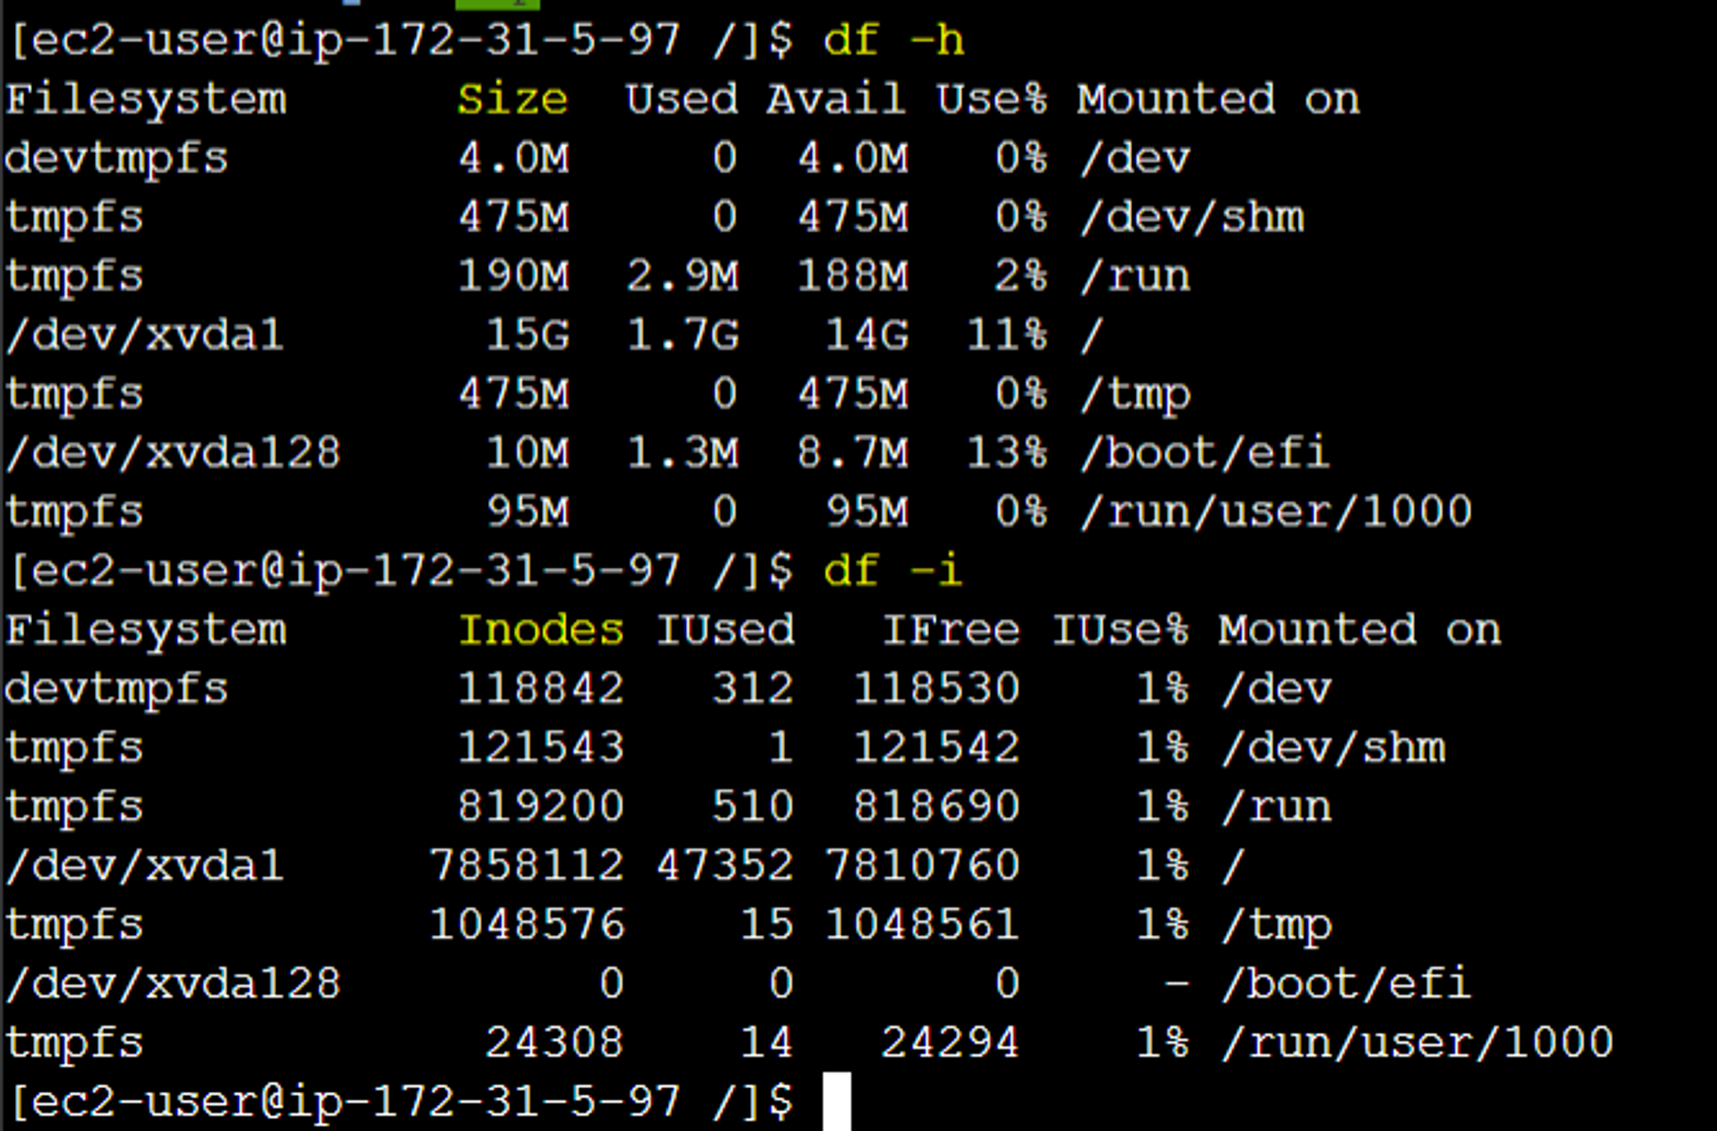The height and width of the screenshot is (1131, 1717).
Task: Click the '/dev/shm' mount in df -i output
Action: click(1332, 748)
